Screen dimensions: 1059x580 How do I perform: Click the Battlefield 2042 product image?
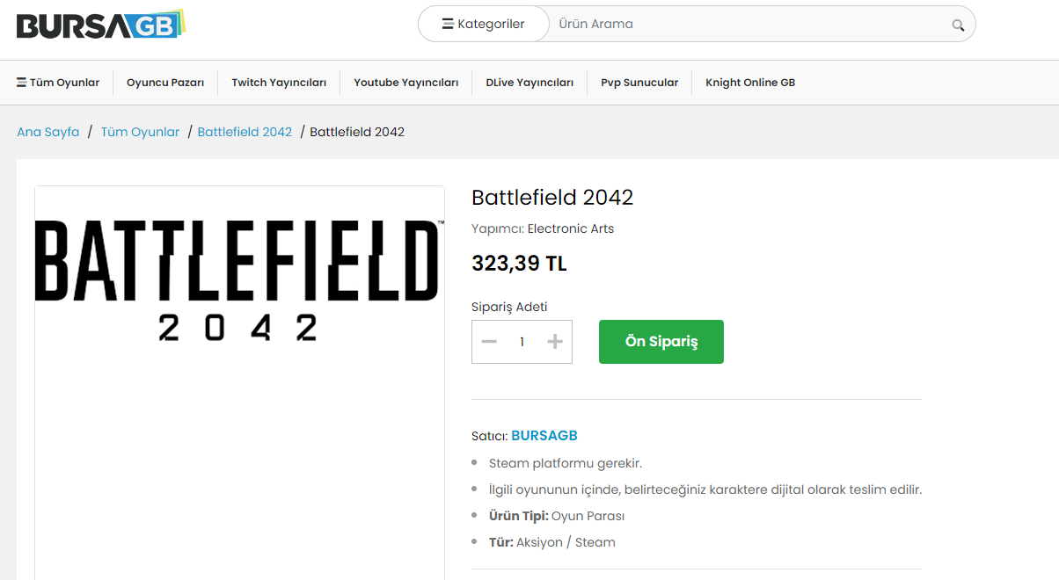pos(239,281)
